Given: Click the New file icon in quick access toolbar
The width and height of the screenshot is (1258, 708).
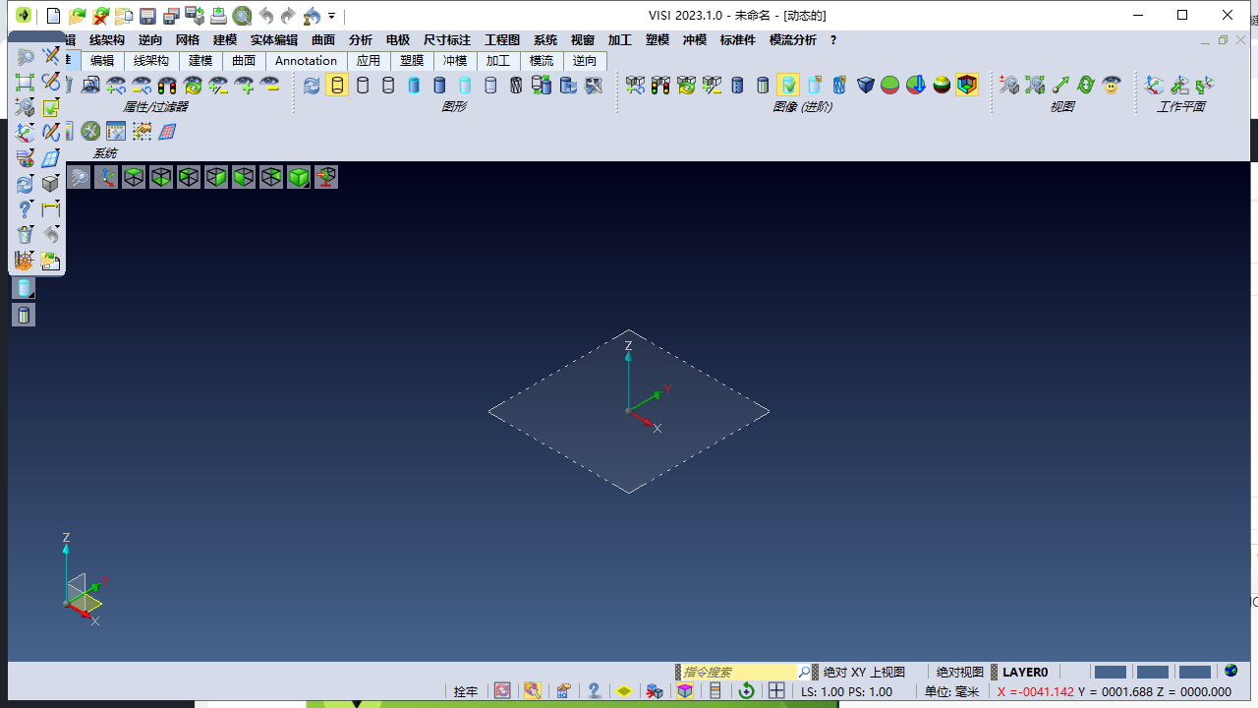Looking at the screenshot, I should point(54,16).
